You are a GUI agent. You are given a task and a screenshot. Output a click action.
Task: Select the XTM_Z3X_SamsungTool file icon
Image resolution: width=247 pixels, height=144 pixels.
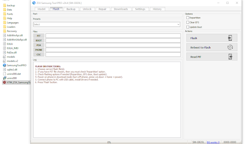pyautogui.click(x=5, y=83)
